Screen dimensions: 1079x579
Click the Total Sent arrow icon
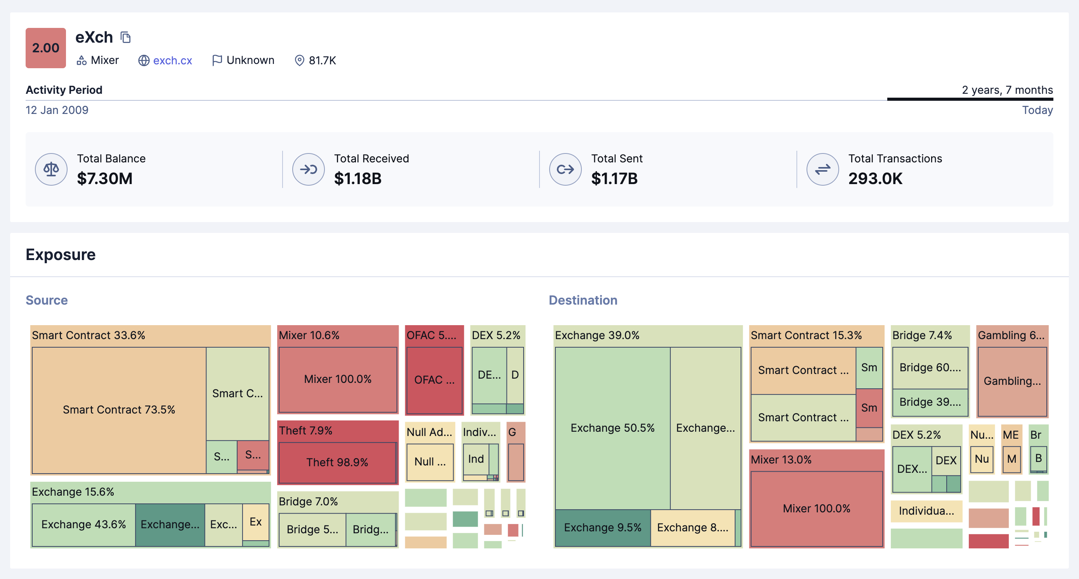[x=565, y=169]
